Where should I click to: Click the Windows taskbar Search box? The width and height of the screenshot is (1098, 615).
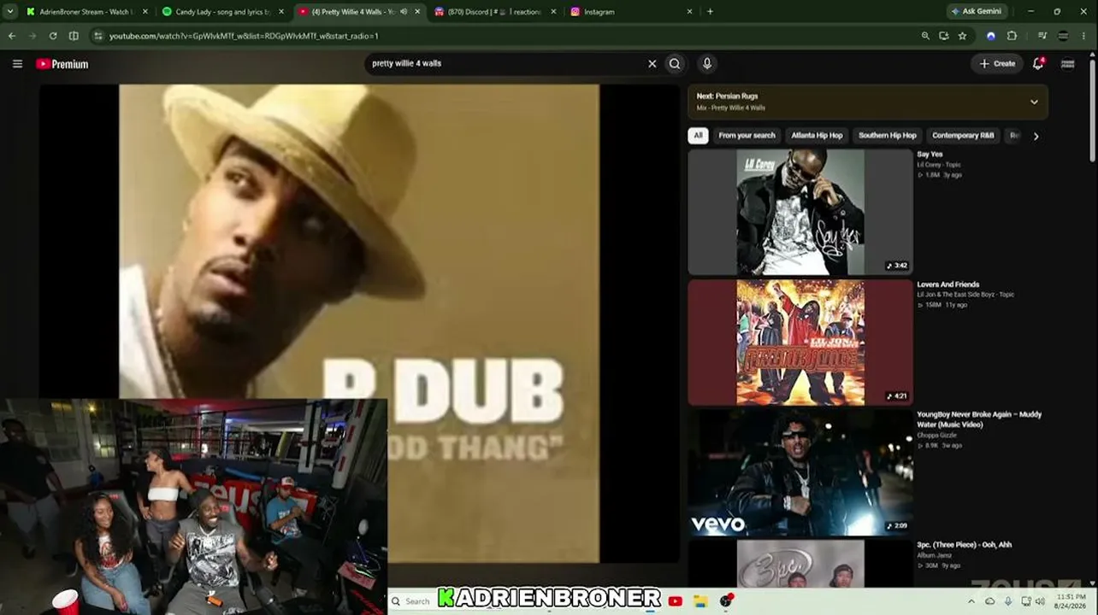tap(414, 601)
